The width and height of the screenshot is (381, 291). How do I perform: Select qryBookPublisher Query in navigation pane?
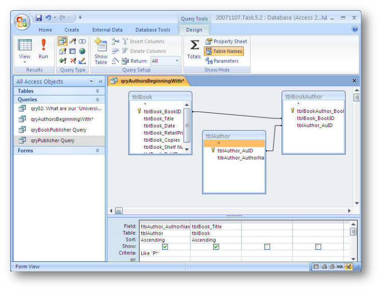58,130
